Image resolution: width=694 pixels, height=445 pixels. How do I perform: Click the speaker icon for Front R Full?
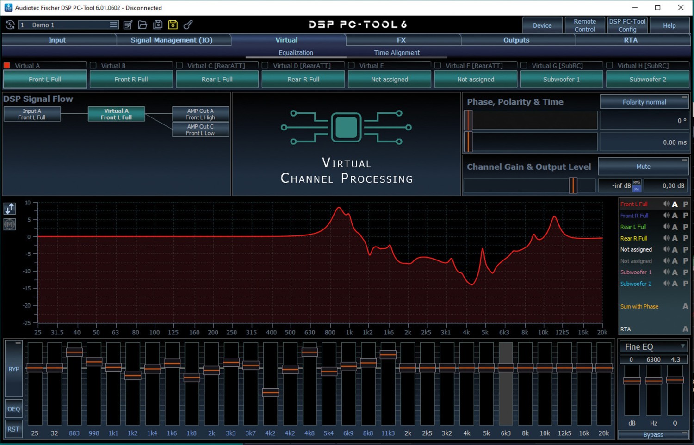[666, 216]
